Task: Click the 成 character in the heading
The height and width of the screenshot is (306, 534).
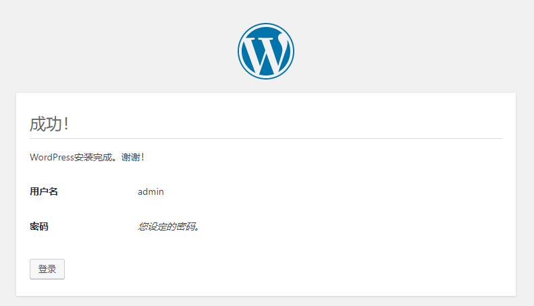Action: [x=38, y=124]
